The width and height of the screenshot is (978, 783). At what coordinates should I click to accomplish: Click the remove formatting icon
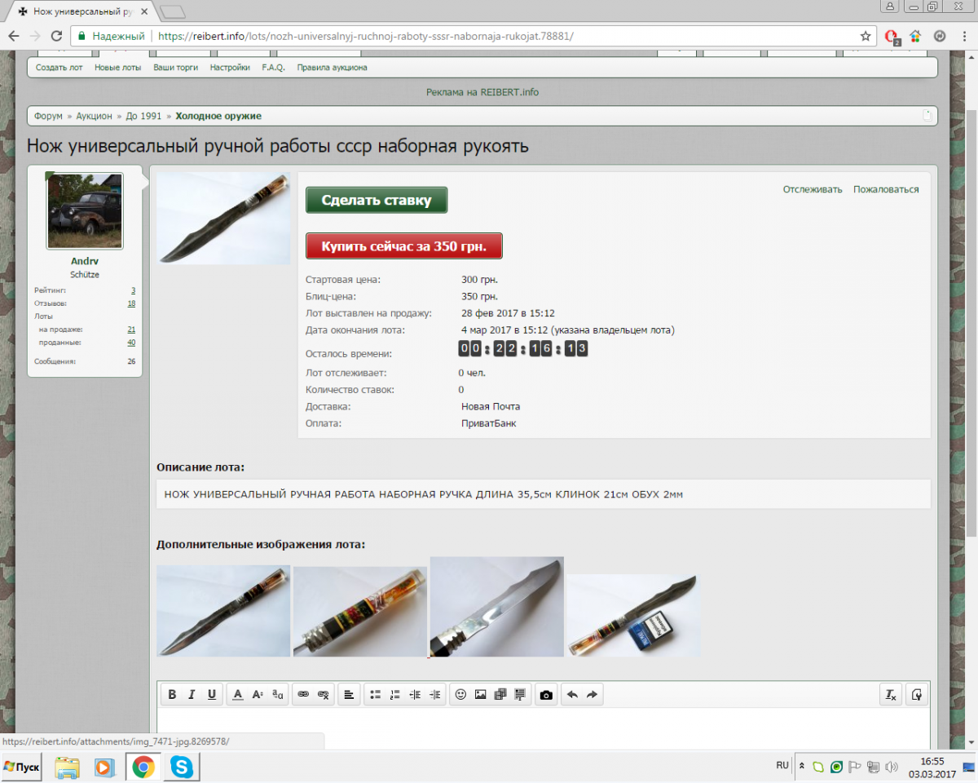click(x=891, y=695)
